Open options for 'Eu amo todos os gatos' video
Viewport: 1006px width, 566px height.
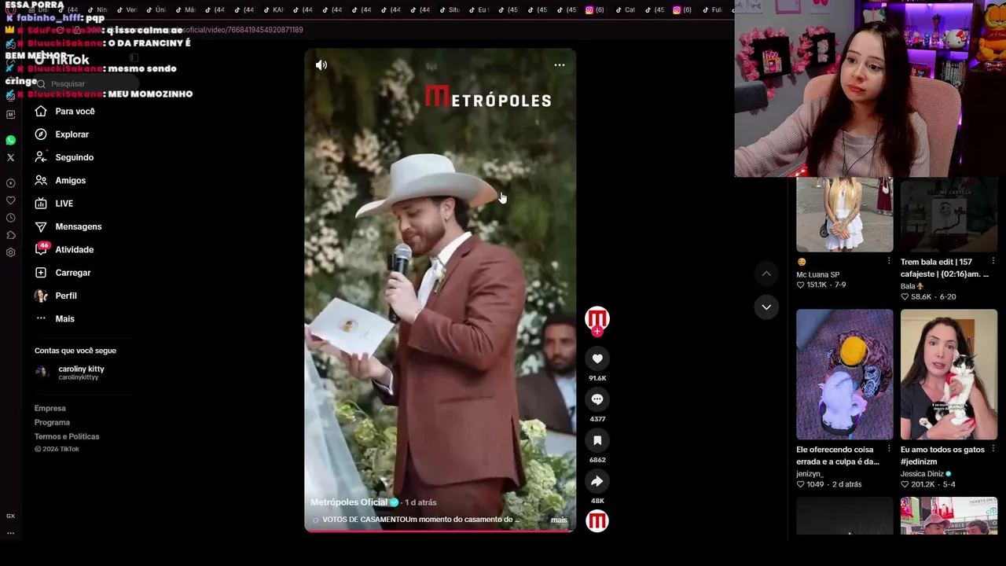[x=993, y=450]
